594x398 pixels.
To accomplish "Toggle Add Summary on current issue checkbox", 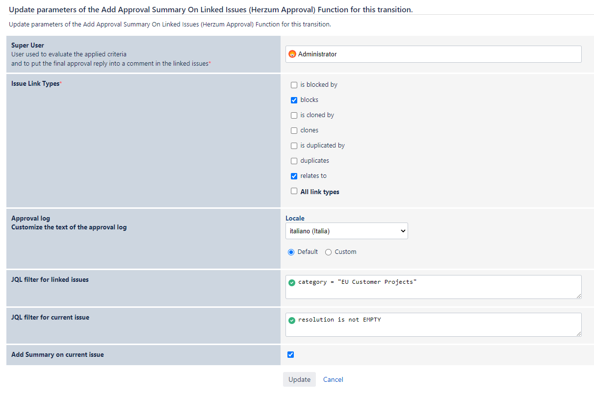I will (x=291, y=354).
